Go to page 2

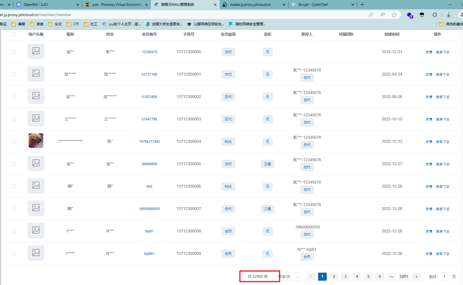tap(334, 277)
